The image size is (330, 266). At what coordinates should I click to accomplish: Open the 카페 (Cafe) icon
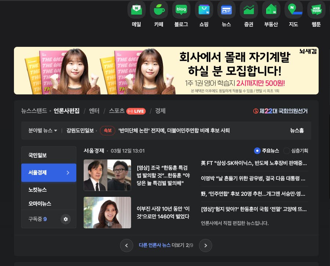click(x=159, y=10)
